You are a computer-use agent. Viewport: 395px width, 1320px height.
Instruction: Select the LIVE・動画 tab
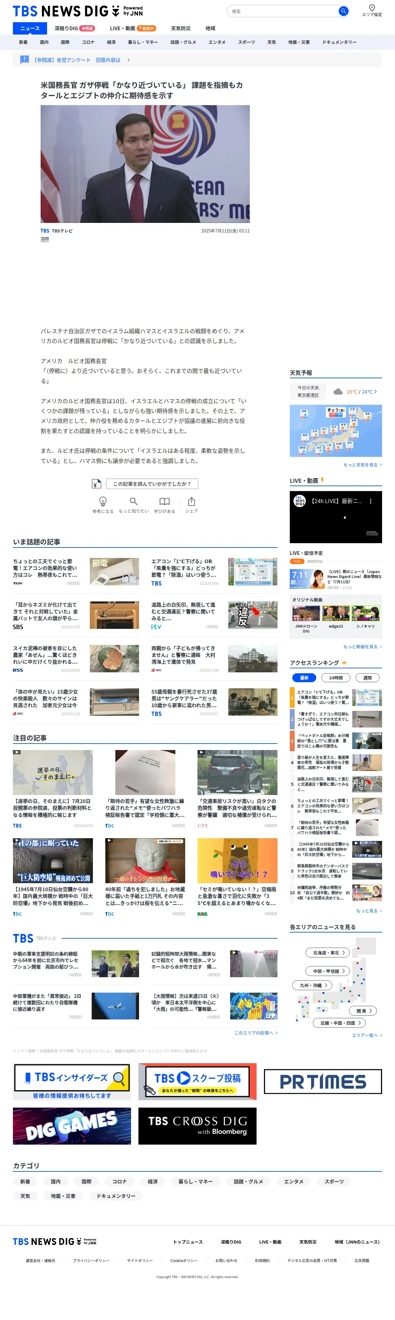coord(133,28)
